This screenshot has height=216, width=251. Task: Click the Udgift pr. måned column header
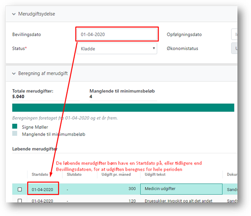click(116, 174)
